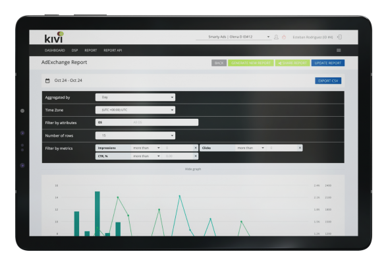
Task: Click the OS filter attributes field
Action: pos(147,123)
